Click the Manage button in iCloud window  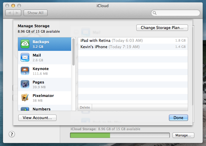183,135
